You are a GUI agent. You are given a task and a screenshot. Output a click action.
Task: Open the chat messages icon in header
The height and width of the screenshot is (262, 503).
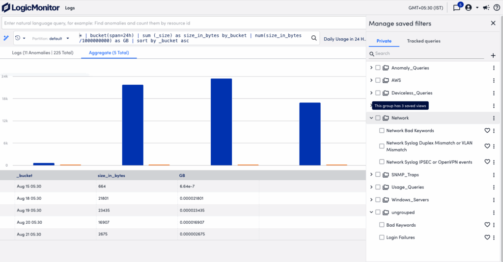(x=457, y=8)
